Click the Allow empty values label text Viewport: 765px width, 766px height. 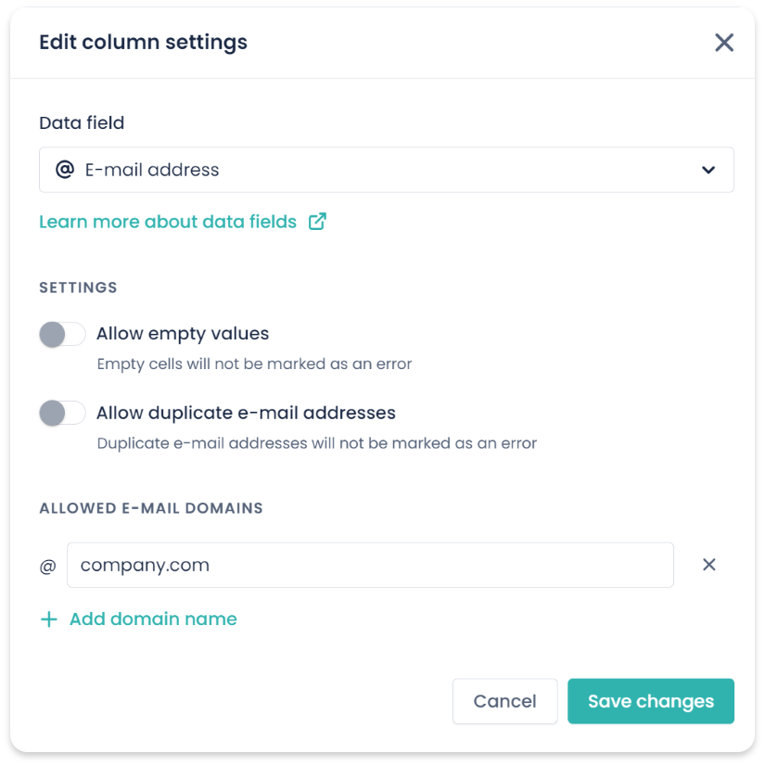pyautogui.click(x=183, y=334)
